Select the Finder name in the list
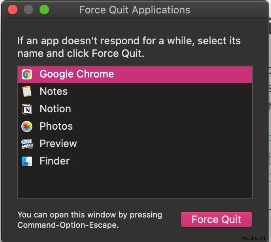Image resolution: width=271 pixels, height=242 pixels. click(x=55, y=161)
